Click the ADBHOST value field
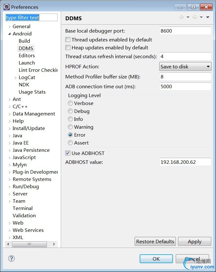Image resolution: width=216 pixels, height=272 pixels. [185, 162]
